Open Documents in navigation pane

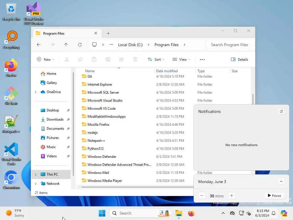click(55, 129)
